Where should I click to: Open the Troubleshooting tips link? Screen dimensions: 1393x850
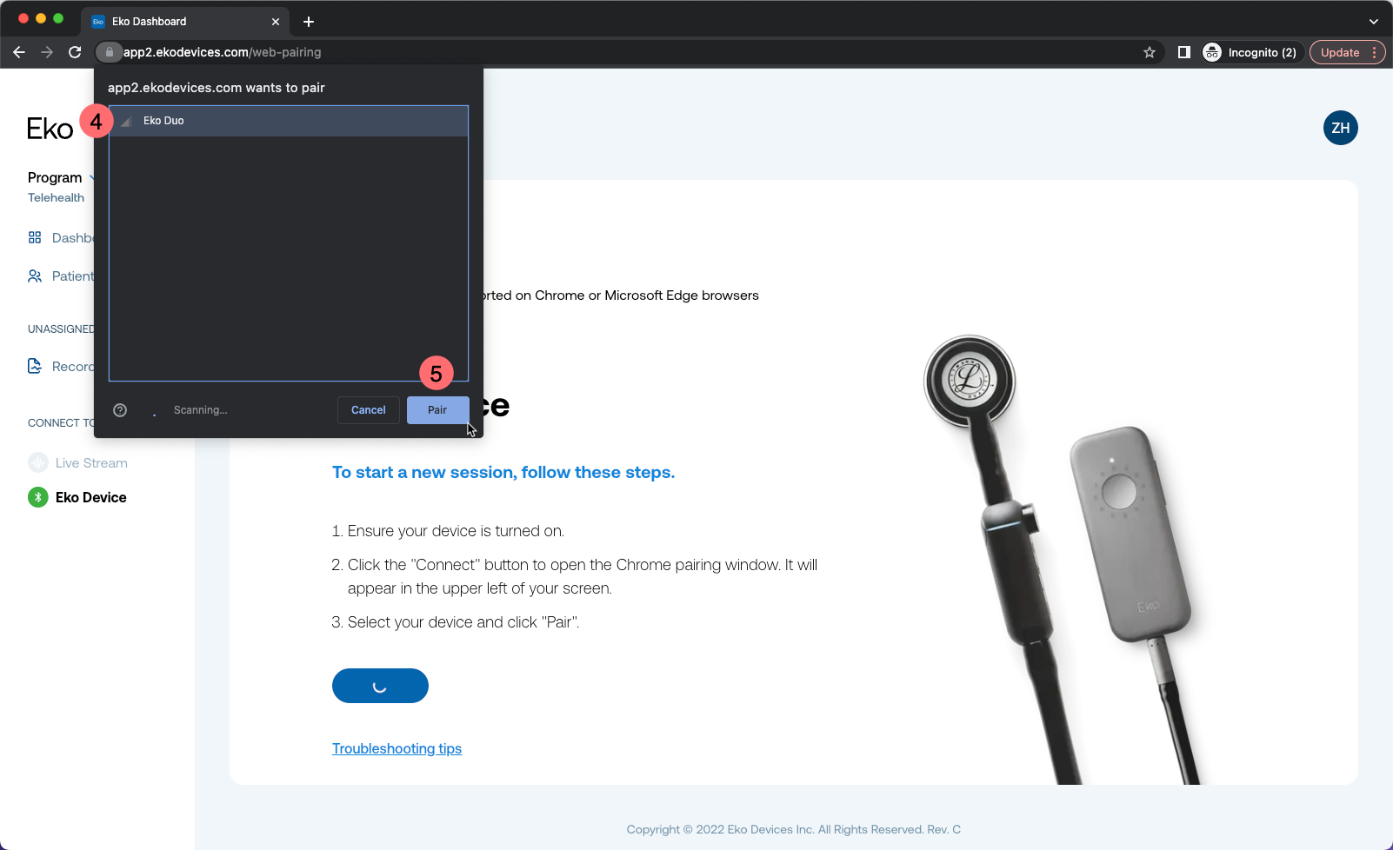[x=397, y=748]
